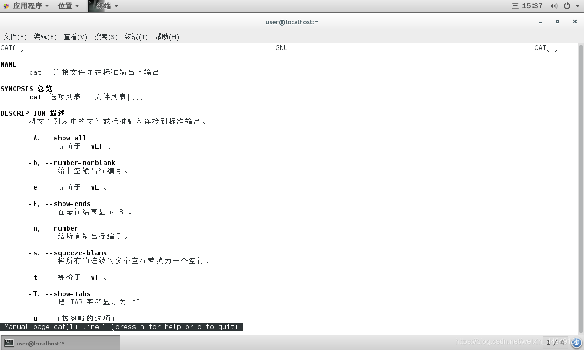Click the dropdown arrow beside the power icon
This screenshot has width=584, height=350.
click(x=577, y=6)
